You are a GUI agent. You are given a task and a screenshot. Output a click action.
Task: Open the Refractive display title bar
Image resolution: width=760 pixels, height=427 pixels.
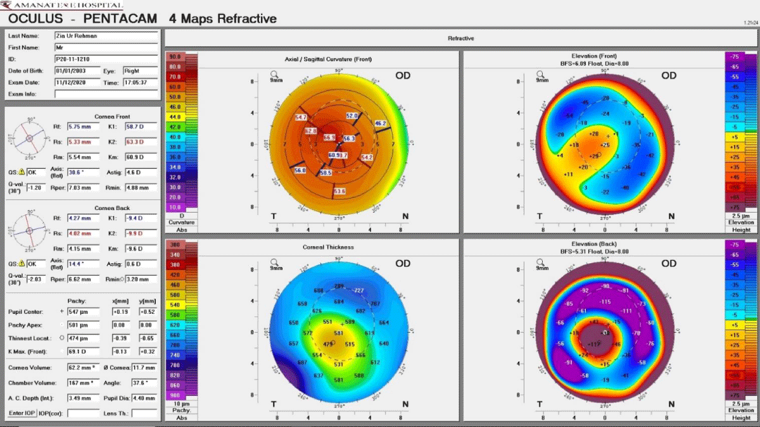point(460,38)
